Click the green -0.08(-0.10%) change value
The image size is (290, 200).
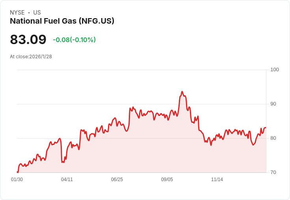(74, 40)
